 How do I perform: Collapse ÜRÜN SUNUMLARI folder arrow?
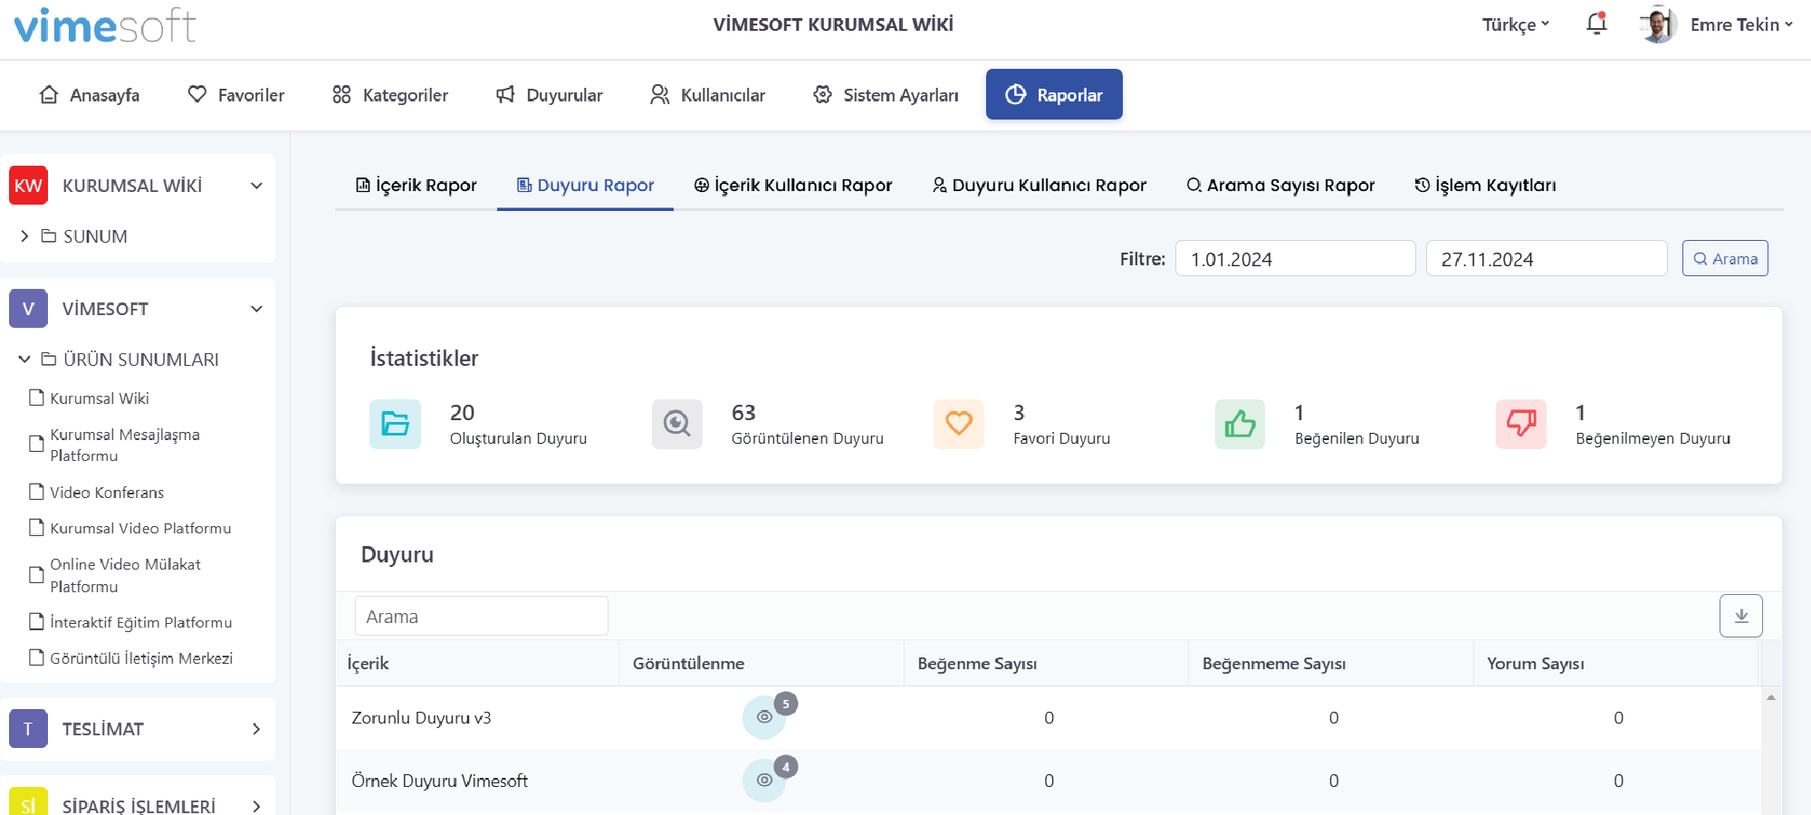[24, 360]
